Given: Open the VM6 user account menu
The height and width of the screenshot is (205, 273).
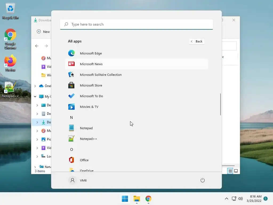Looking at the screenshot, I should coord(78,180).
